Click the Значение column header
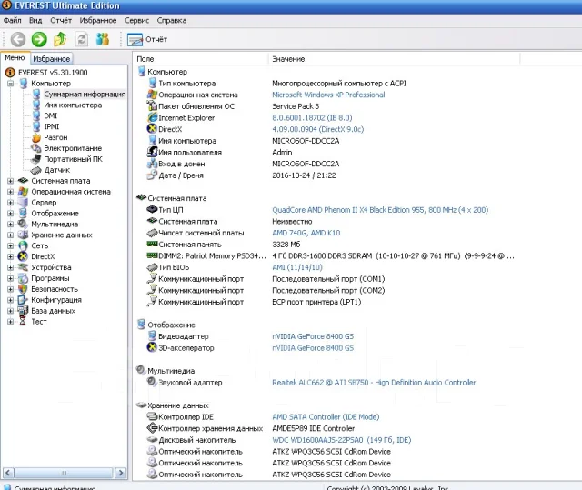Screen dimensions: 582x490 coord(394,58)
